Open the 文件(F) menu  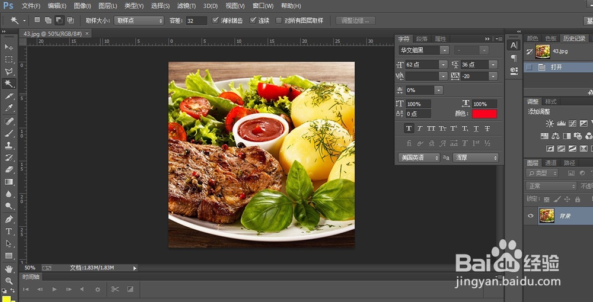[x=31, y=6]
